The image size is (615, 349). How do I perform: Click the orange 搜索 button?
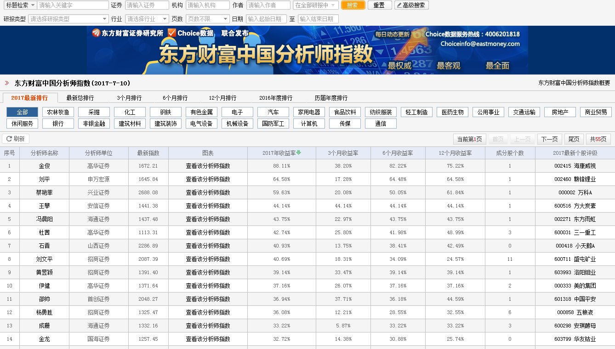tap(353, 5)
